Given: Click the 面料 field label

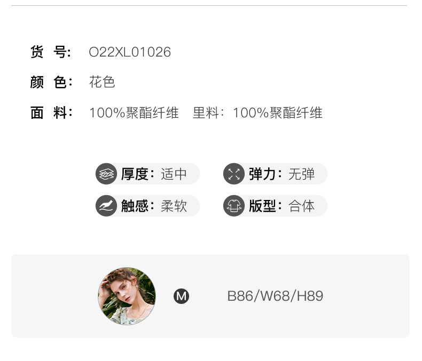Looking at the screenshot, I should coord(51,113).
